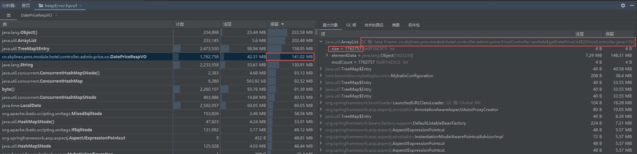Click the hide panel minimize icon
The width and height of the screenshot is (637, 154).
click(x=631, y=5)
